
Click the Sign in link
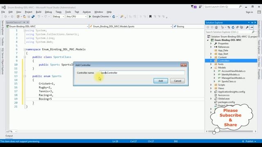click(x=249, y=12)
